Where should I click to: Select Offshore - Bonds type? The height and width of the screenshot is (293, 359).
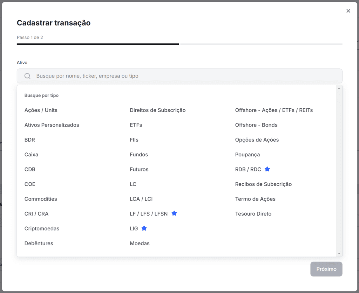[256, 125]
